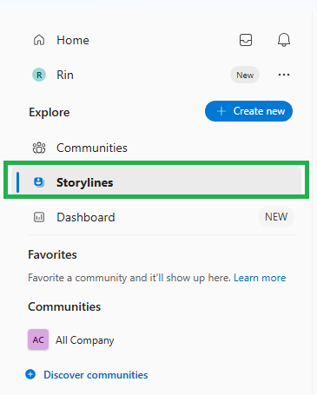The width and height of the screenshot is (317, 395).
Task: Open the inbox tray icon
Action: coord(246,40)
